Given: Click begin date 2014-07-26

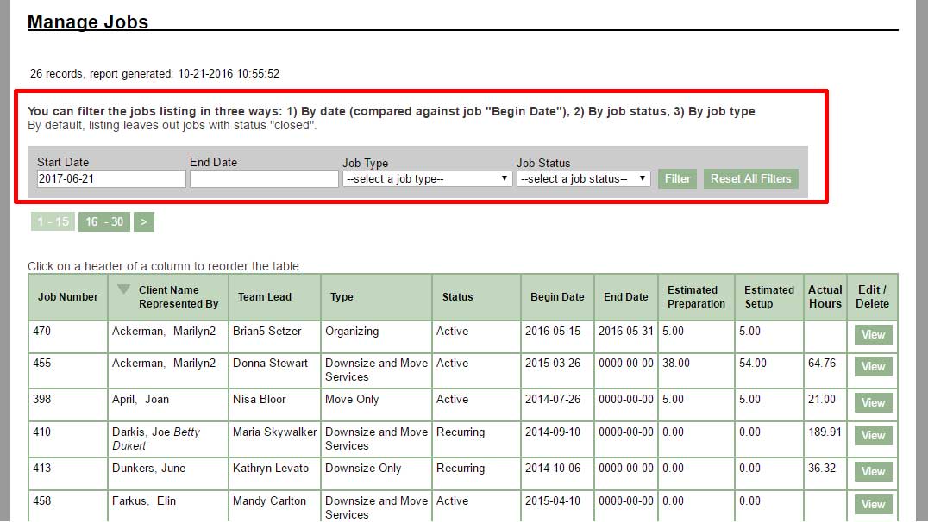Looking at the screenshot, I should 553,399.
